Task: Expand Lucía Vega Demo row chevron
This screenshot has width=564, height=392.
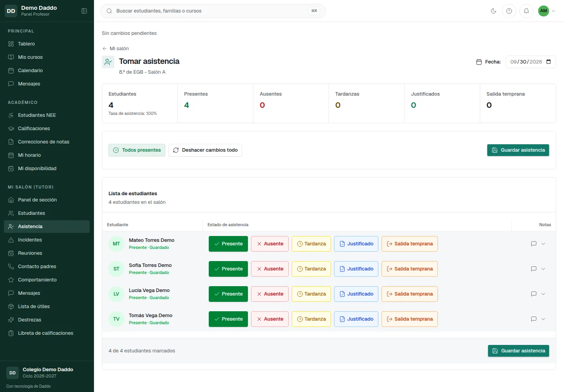Action: [543, 294]
